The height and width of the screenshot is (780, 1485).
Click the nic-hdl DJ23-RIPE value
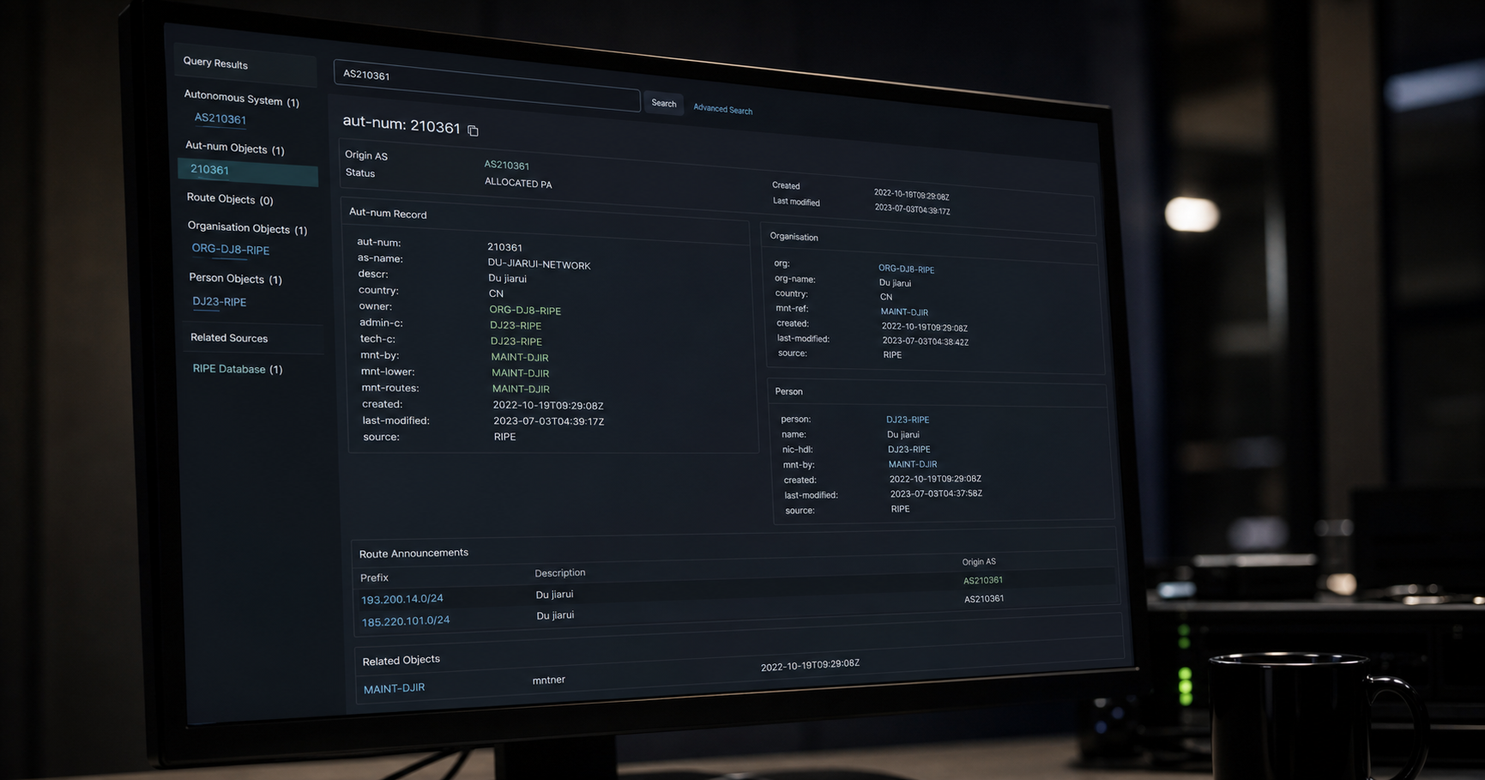(x=909, y=450)
